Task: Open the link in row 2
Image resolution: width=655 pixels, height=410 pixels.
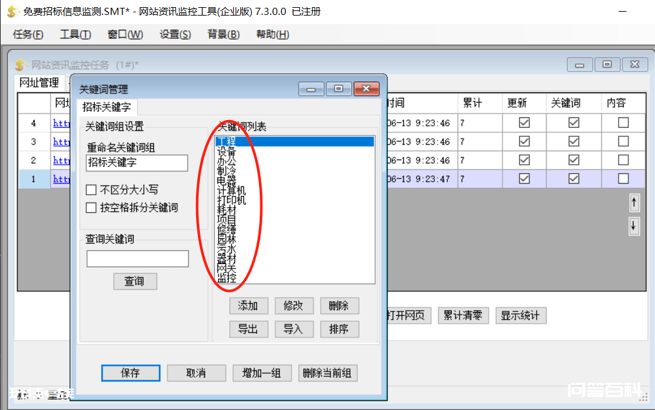Action: tap(62, 160)
